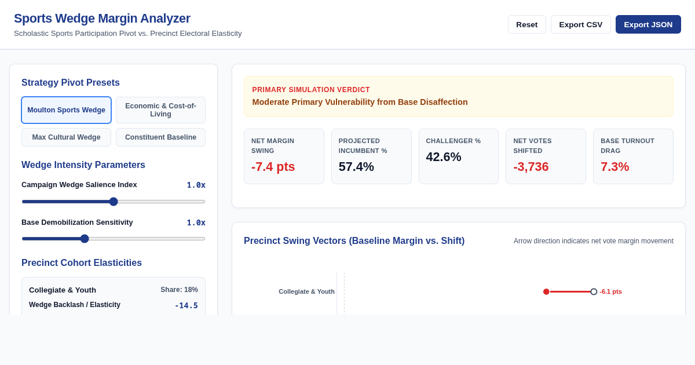
Task: Click the Precinct Swing Vectors heading
Action: pyautogui.click(x=354, y=241)
